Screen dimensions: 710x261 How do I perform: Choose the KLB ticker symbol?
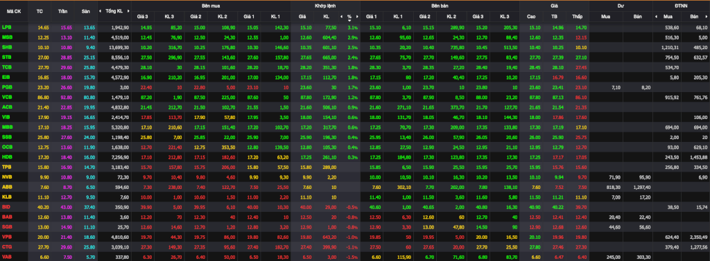(x=7, y=197)
